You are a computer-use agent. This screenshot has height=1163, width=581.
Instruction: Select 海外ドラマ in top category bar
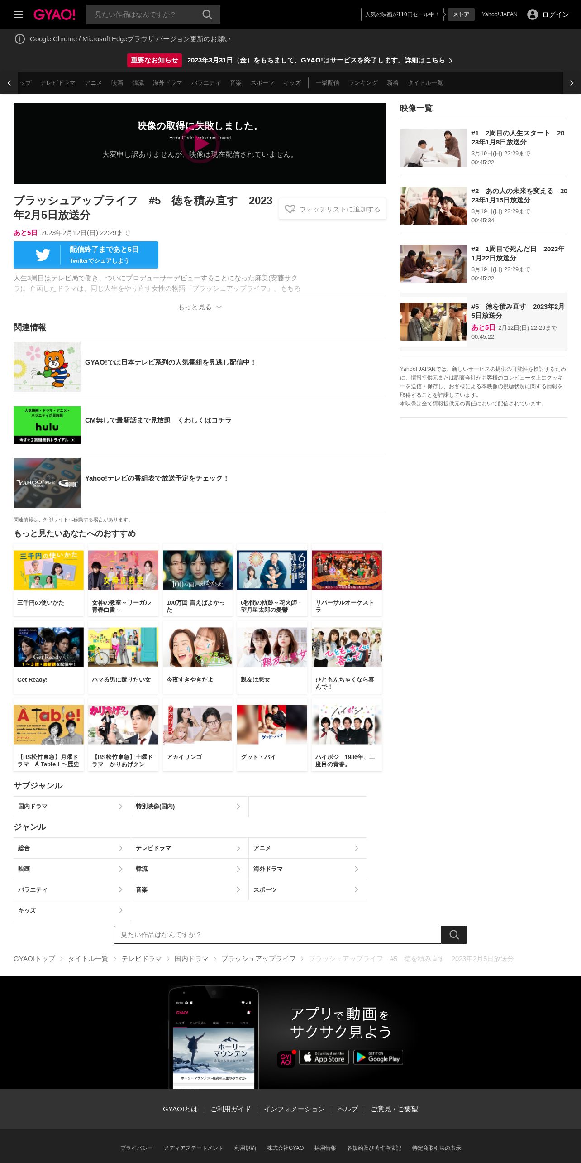pyautogui.click(x=167, y=83)
